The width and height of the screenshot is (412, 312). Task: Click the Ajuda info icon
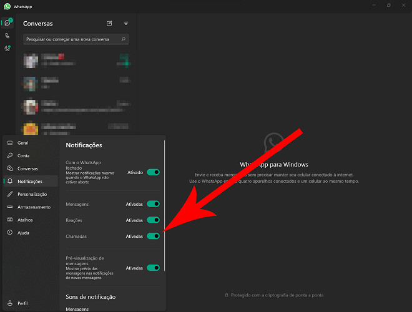point(10,232)
